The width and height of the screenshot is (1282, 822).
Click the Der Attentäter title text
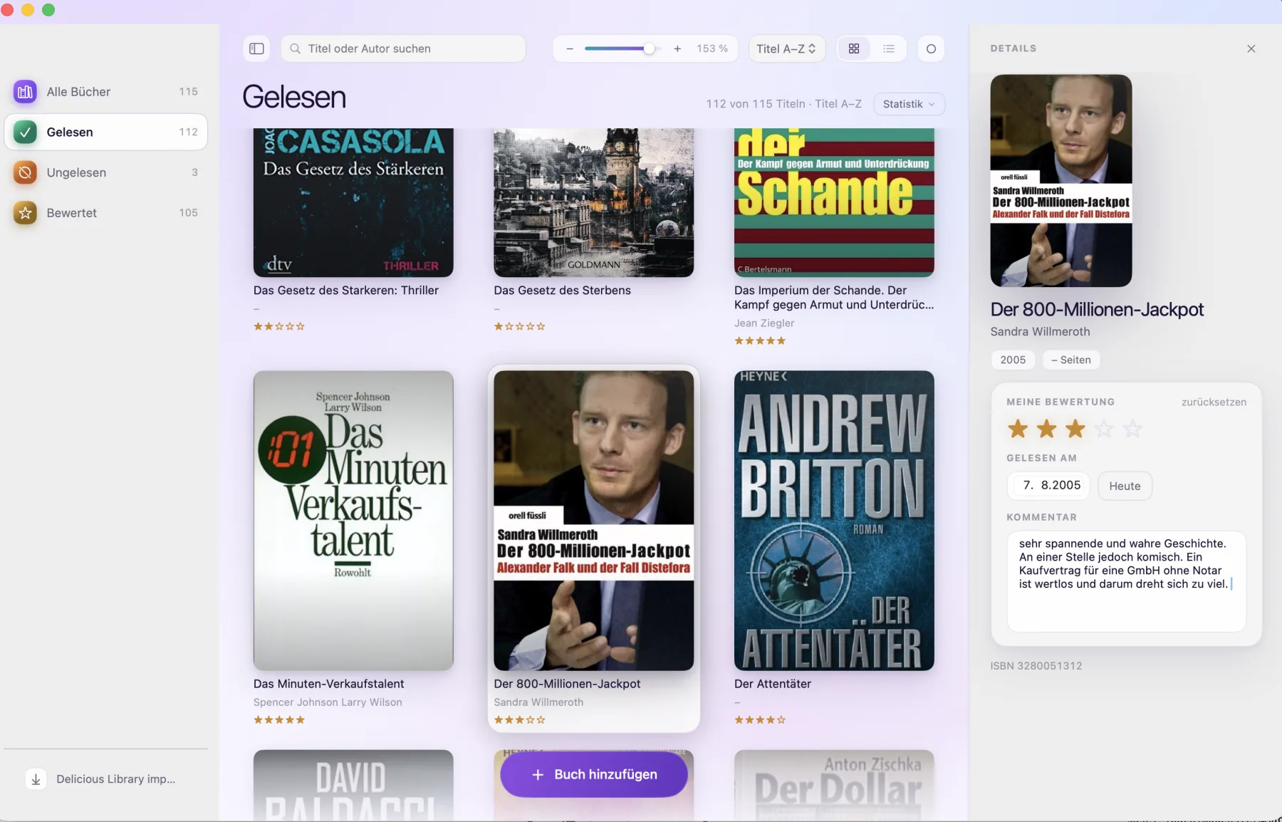click(773, 684)
